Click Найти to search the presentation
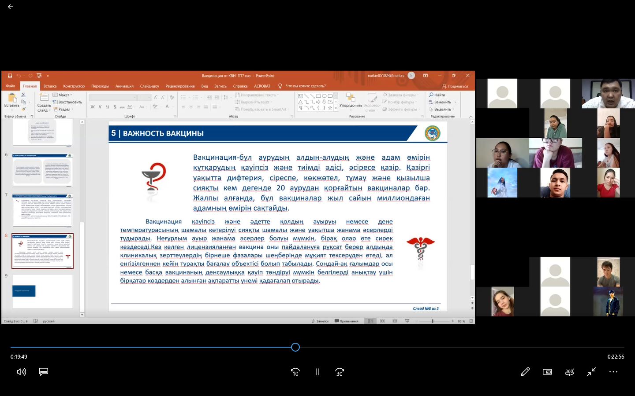This screenshot has height=396, width=635. 437,95
